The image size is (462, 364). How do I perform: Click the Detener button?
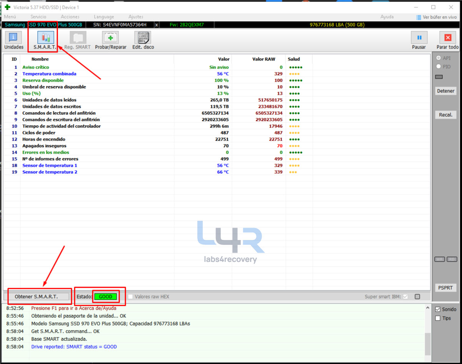point(446,91)
